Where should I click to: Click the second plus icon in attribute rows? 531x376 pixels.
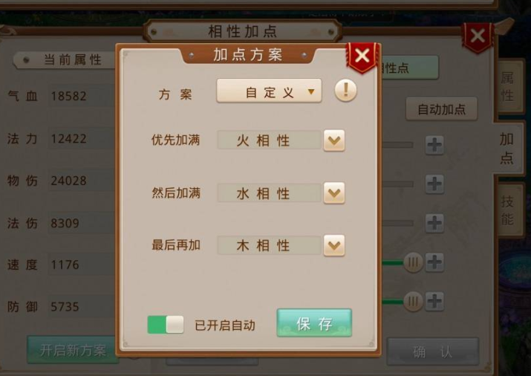434,184
